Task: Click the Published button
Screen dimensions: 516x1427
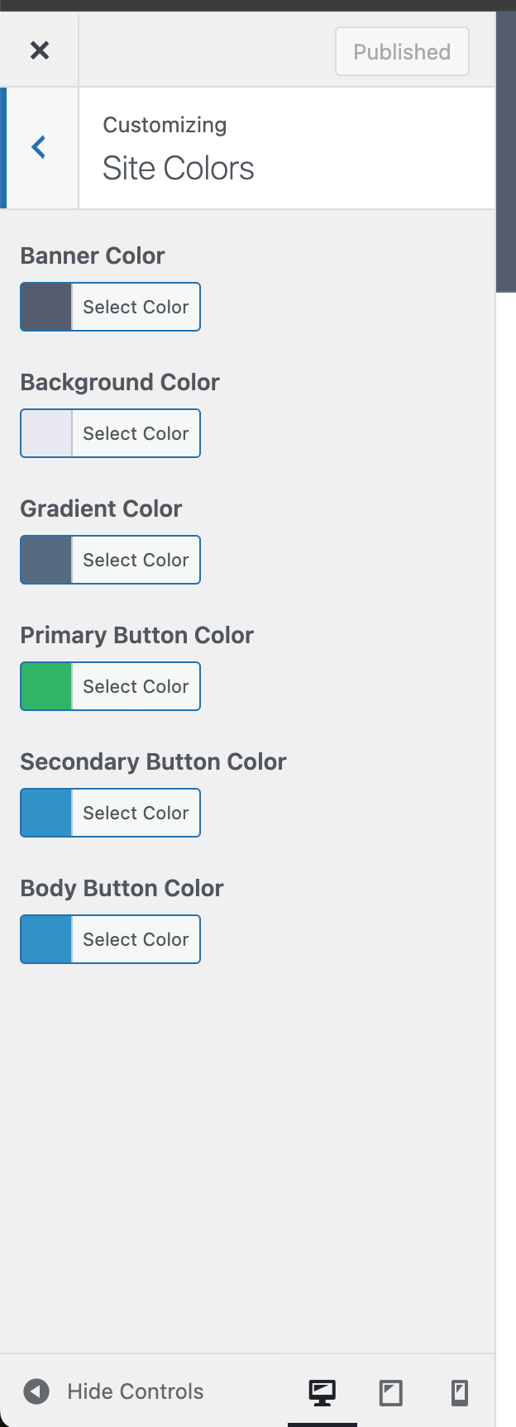Action: click(402, 51)
